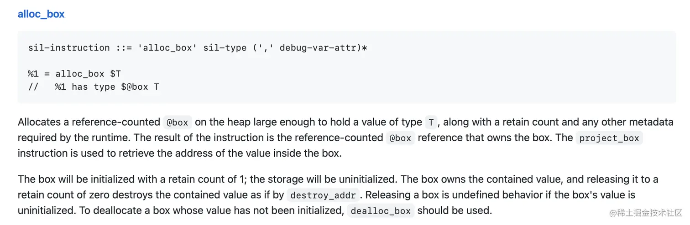The image size is (690, 225).
Task: Click the '::=' operator in the grammar line
Action: point(124,47)
